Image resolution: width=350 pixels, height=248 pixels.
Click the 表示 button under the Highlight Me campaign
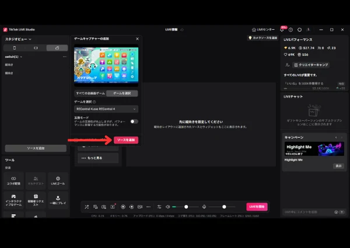(x=338, y=166)
